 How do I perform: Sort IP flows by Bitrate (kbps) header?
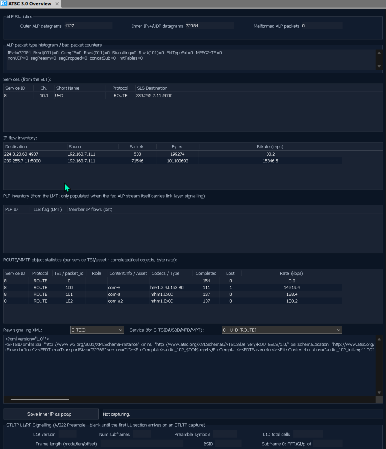click(x=270, y=146)
